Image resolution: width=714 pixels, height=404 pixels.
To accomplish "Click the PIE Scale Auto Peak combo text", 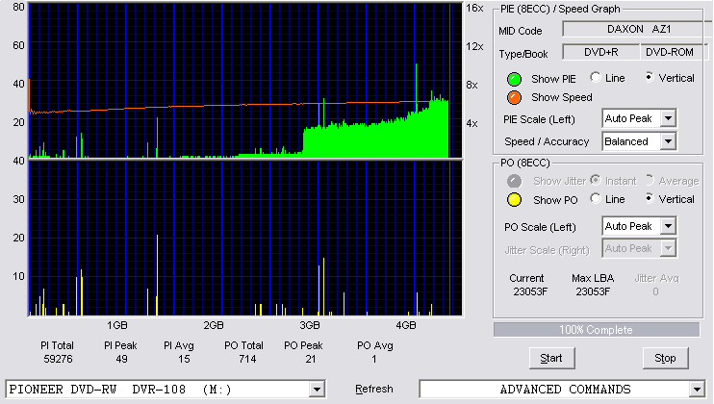I will 630,118.
